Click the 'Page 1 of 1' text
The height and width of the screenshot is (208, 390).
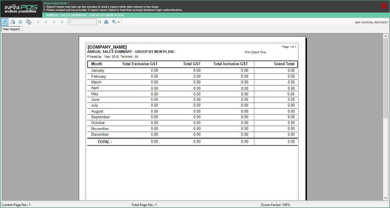(x=289, y=47)
